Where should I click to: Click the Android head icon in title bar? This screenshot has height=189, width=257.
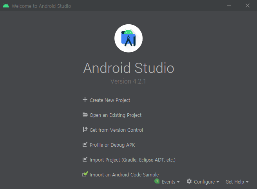(6, 6)
